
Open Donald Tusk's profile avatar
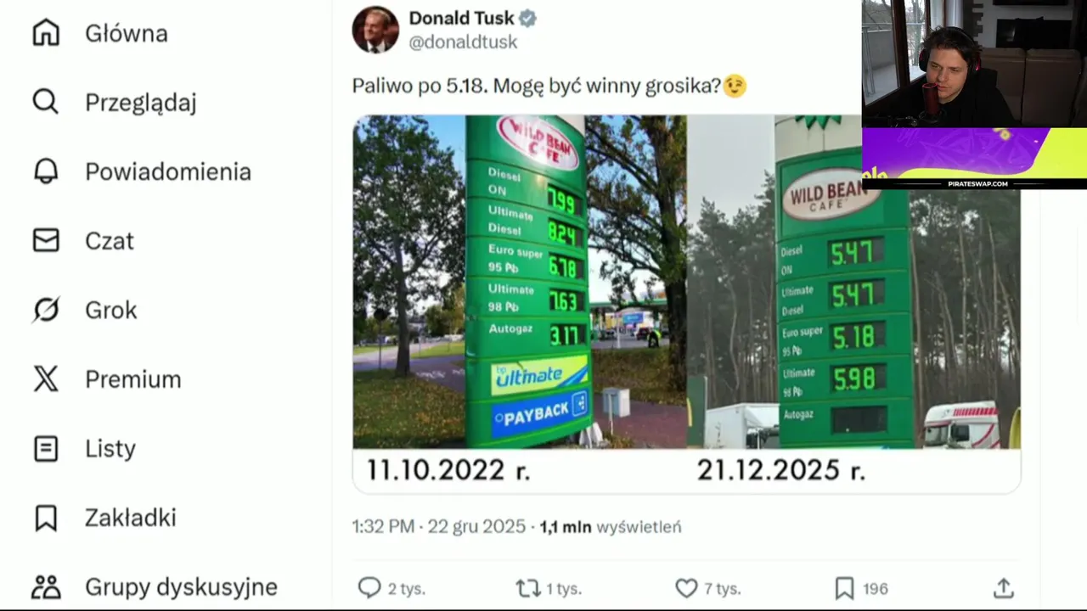coord(375,30)
